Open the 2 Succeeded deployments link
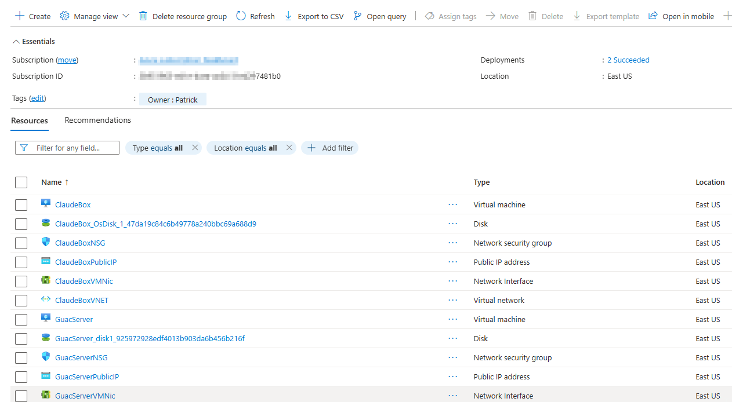 (x=628, y=60)
